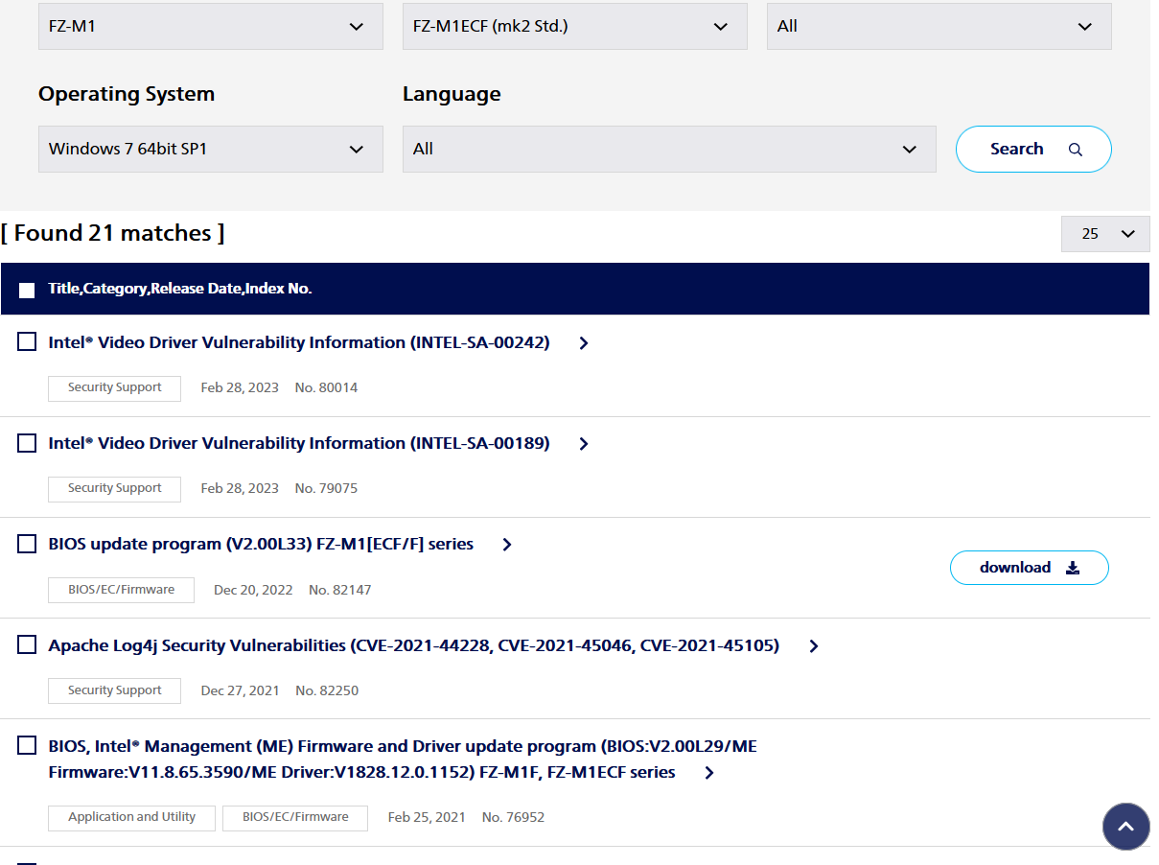Click chevron arrow next to BIOS V2.00L33 title
1159x865 pixels.
507,545
